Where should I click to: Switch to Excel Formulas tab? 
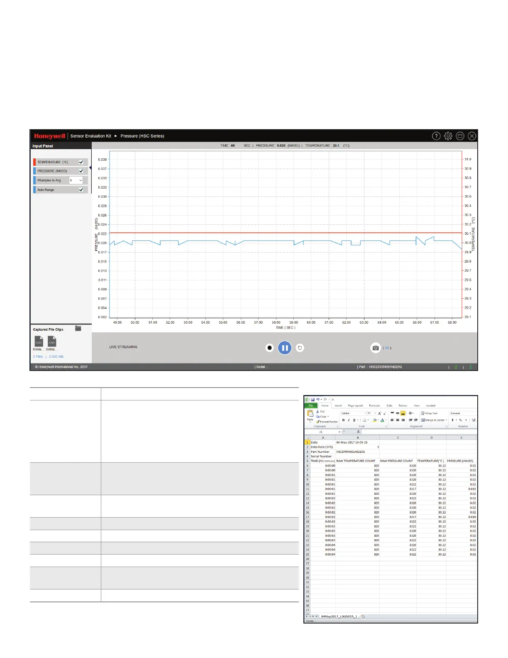click(375, 405)
